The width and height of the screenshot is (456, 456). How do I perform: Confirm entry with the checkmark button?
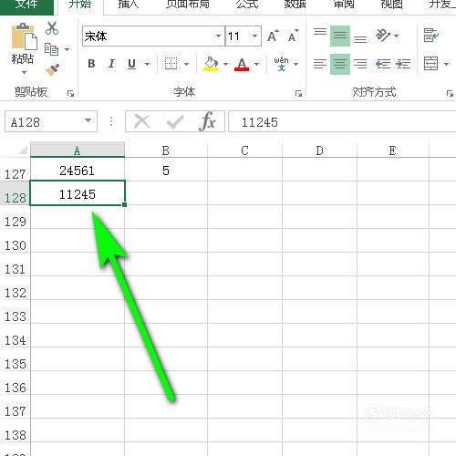click(175, 122)
